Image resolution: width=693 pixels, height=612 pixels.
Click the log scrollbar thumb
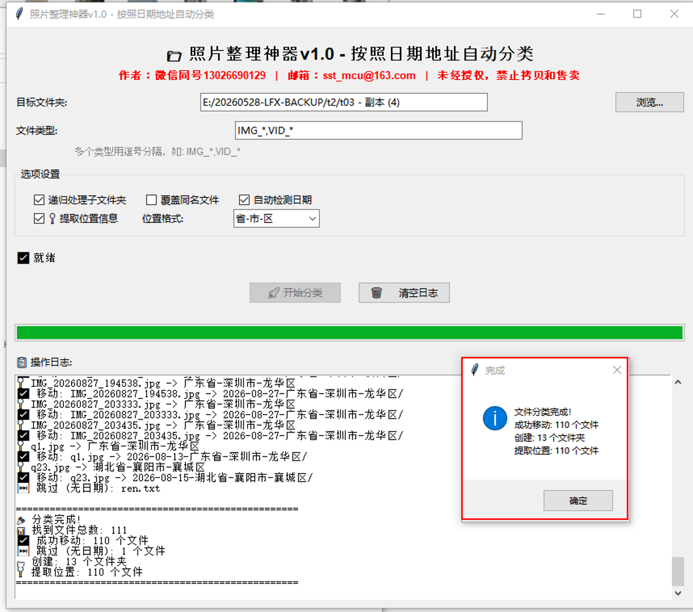[x=678, y=571]
